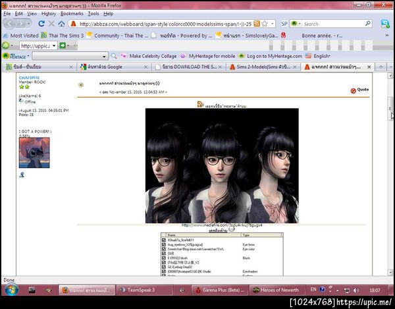Click the CHAMPHE username link
This screenshot has height=309, width=395.
tap(29, 78)
